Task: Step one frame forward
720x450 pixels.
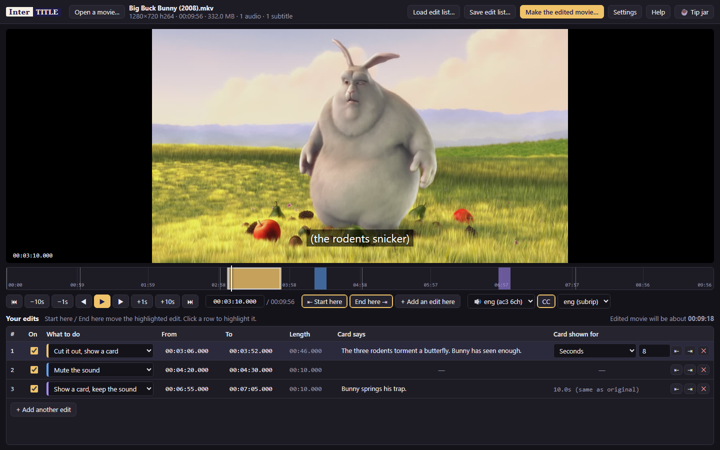Action: pyautogui.click(x=120, y=301)
